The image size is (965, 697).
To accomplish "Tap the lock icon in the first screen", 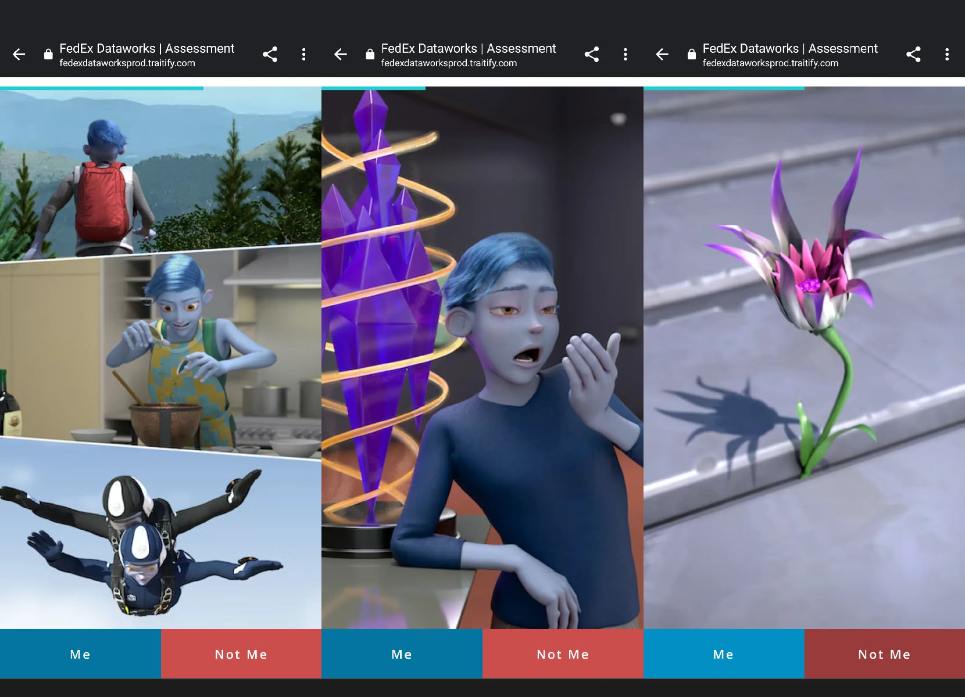I will tap(48, 55).
